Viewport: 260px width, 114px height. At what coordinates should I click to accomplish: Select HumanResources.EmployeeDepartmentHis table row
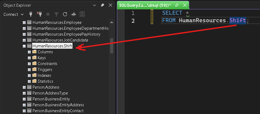(x=70, y=28)
